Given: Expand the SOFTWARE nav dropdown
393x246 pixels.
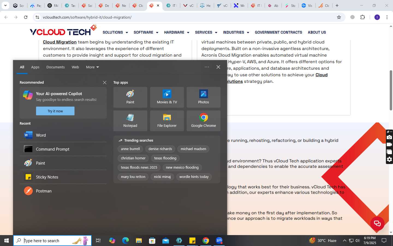Looking at the screenshot, I should tap(146, 32).
